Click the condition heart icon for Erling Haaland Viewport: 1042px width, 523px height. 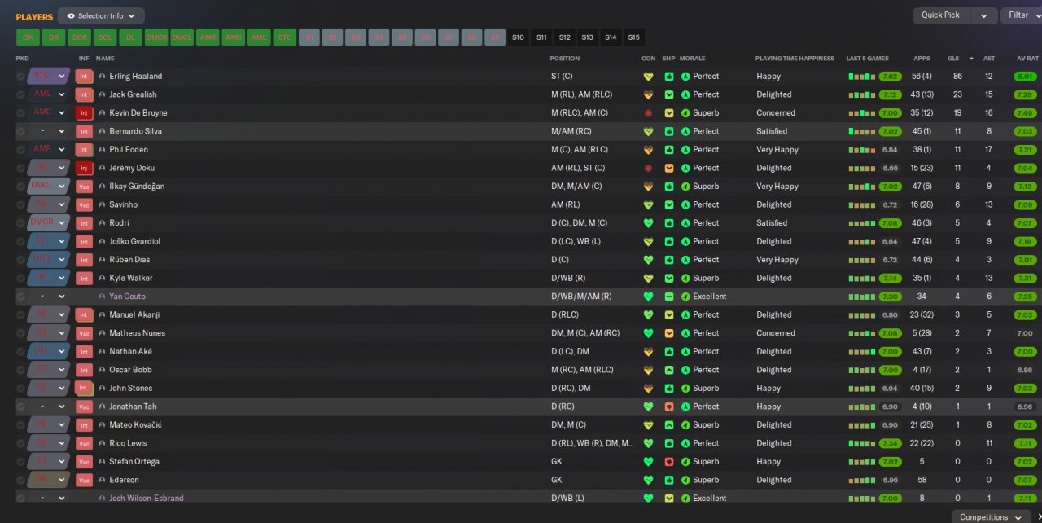point(648,77)
